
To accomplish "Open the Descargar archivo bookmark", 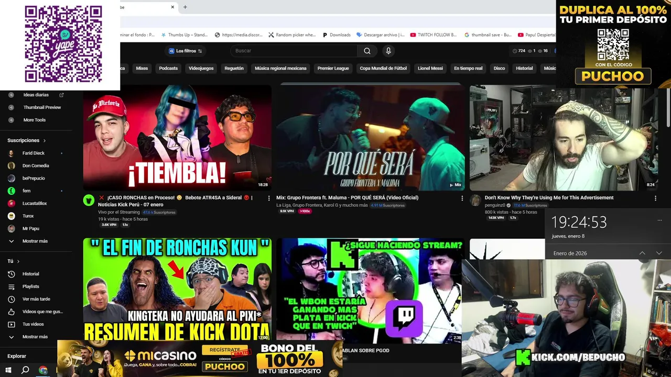I will (x=380, y=35).
